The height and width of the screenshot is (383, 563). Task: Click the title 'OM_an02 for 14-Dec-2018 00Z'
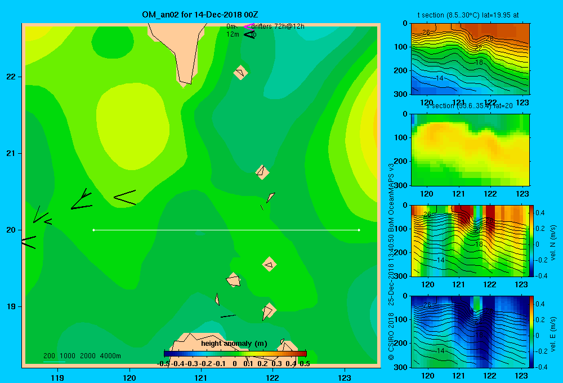[200, 15]
